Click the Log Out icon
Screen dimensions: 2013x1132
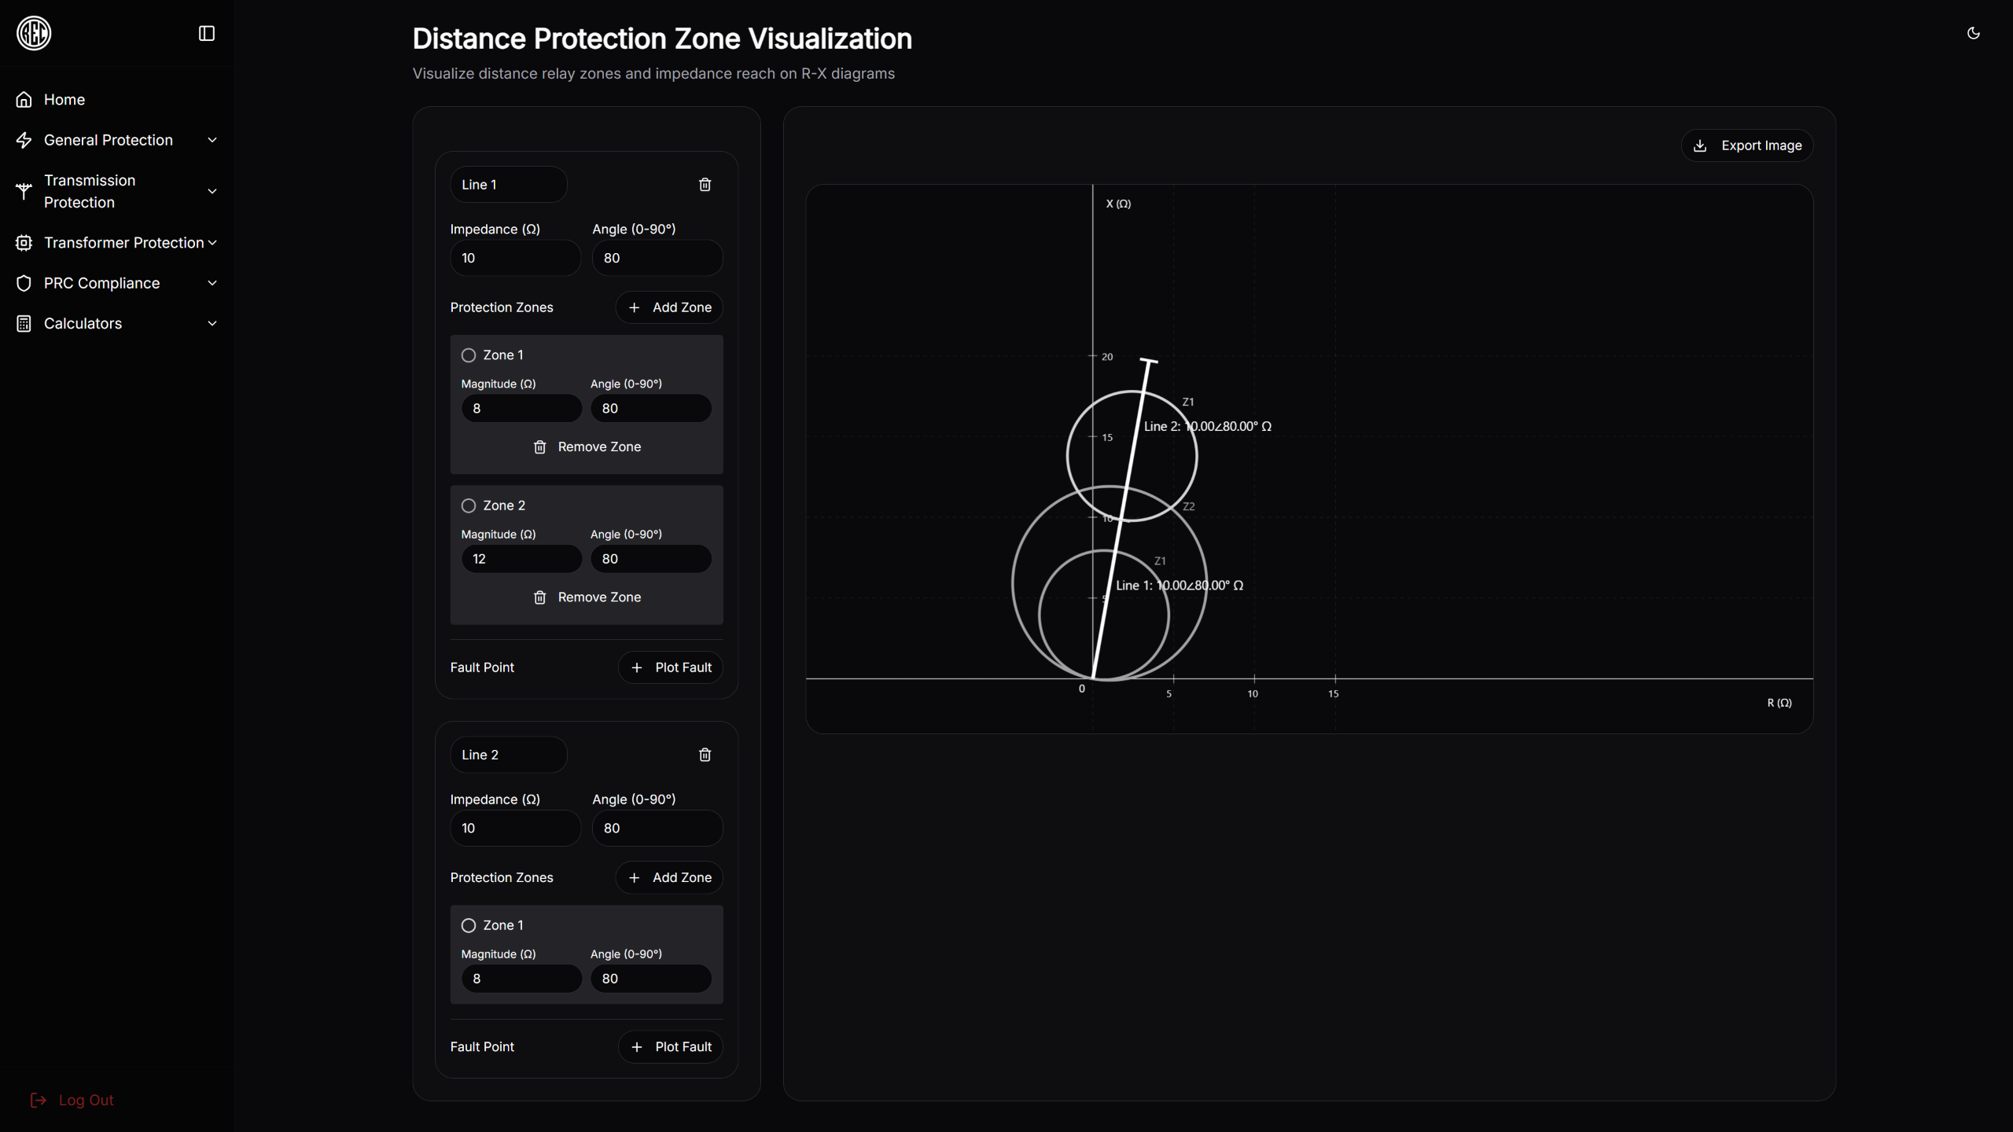point(38,1100)
